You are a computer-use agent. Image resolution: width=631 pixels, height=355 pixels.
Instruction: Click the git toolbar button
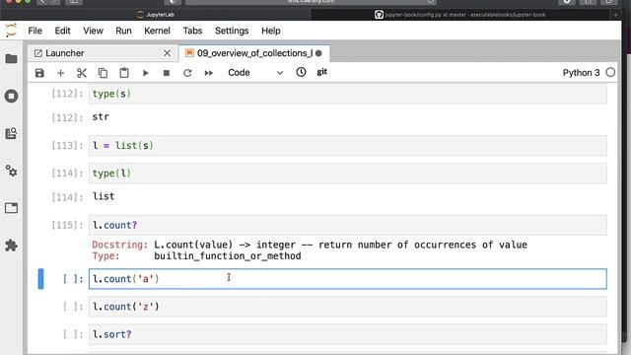click(x=322, y=72)
